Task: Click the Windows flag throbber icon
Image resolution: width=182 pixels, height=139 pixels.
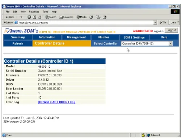Action: pos(175,12)
